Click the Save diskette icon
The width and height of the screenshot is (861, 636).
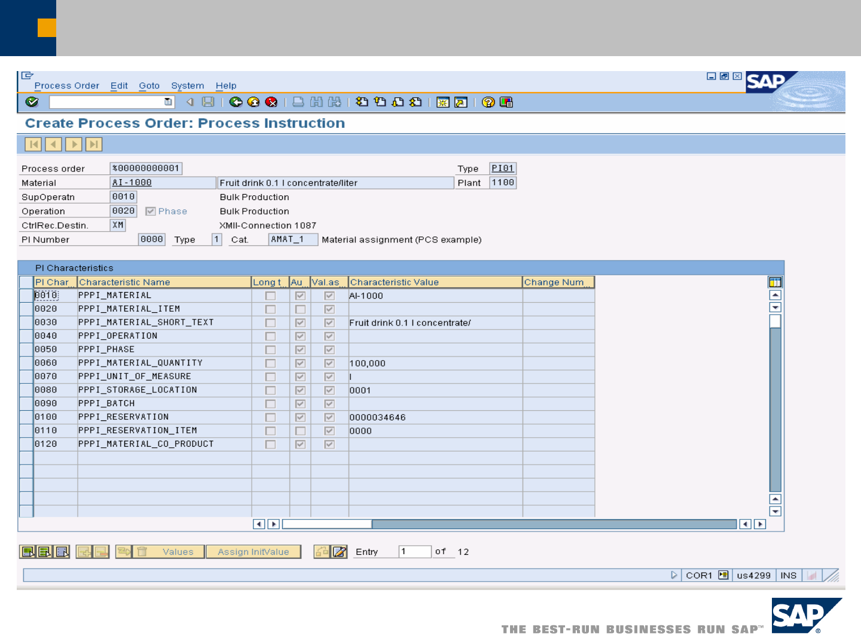208,102
